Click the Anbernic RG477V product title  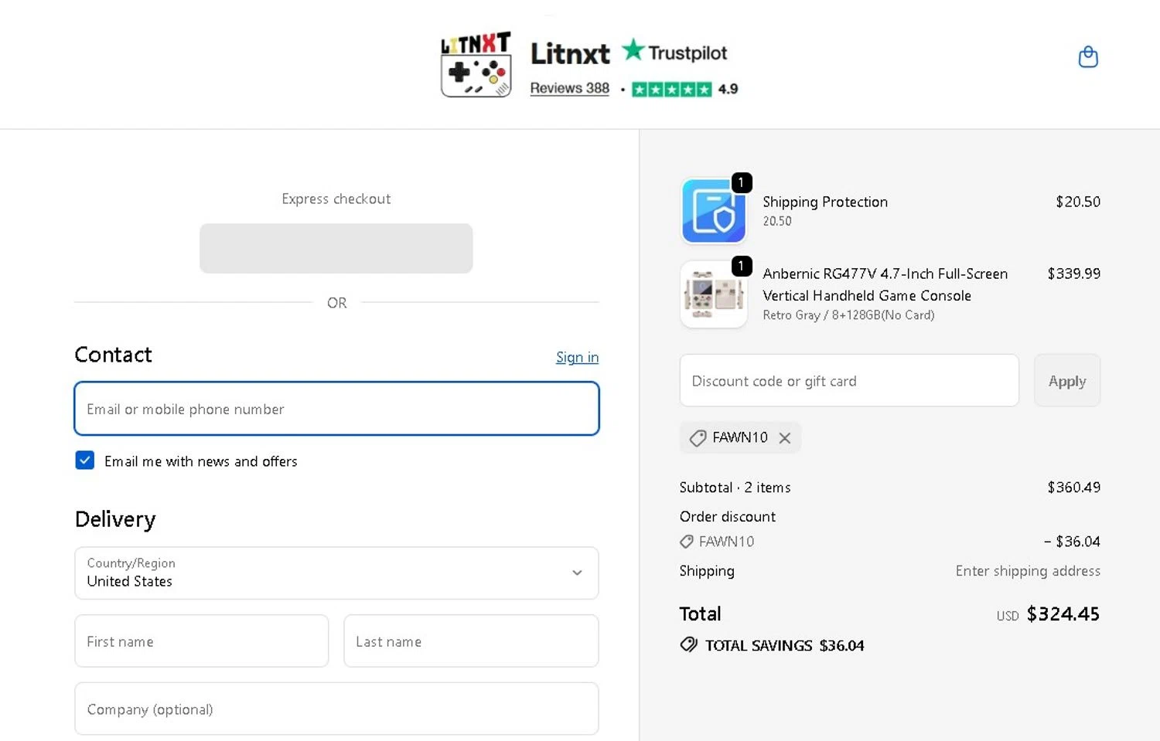pos(885,284)
